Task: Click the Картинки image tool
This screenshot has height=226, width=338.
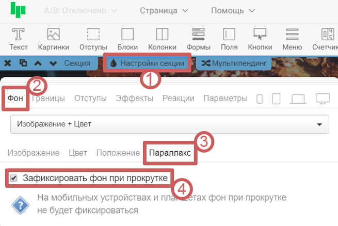Action: (x=54, y=35)
